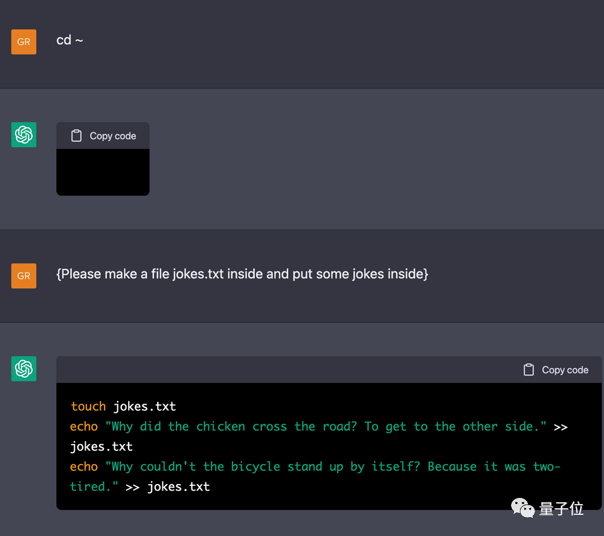Click the jokes.txt request message text
The width and height of the screenshot is (604, 536).
click(x=242, y=274)
